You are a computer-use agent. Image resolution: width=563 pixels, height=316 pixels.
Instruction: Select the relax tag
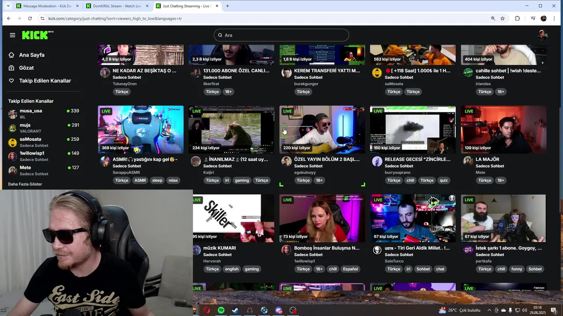tap(173, 180)
